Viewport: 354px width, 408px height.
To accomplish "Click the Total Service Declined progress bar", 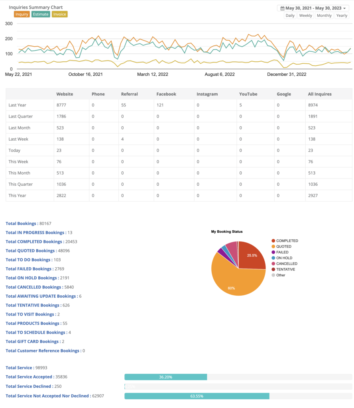I will [238, 386].
